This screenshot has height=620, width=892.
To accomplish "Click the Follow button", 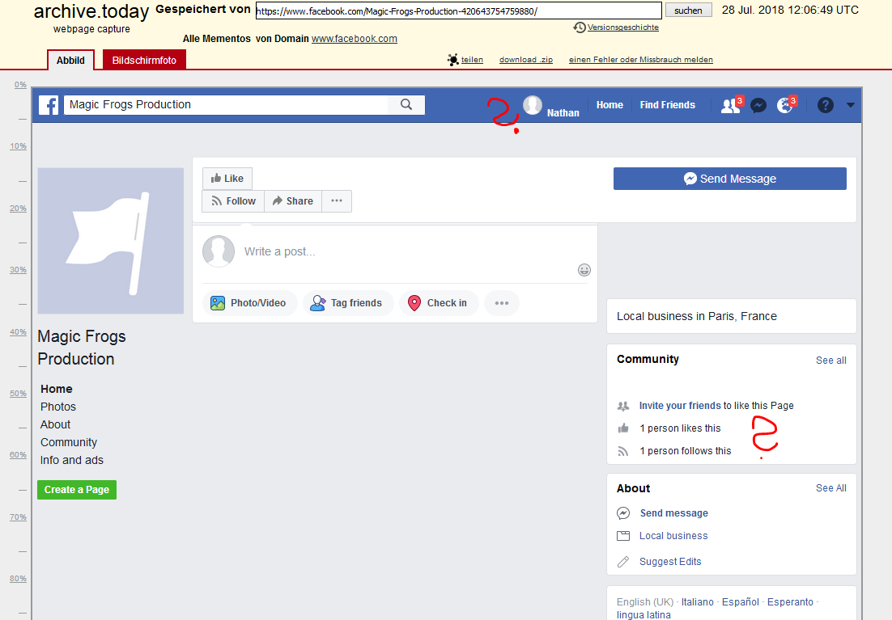I will tap(233, 201).
